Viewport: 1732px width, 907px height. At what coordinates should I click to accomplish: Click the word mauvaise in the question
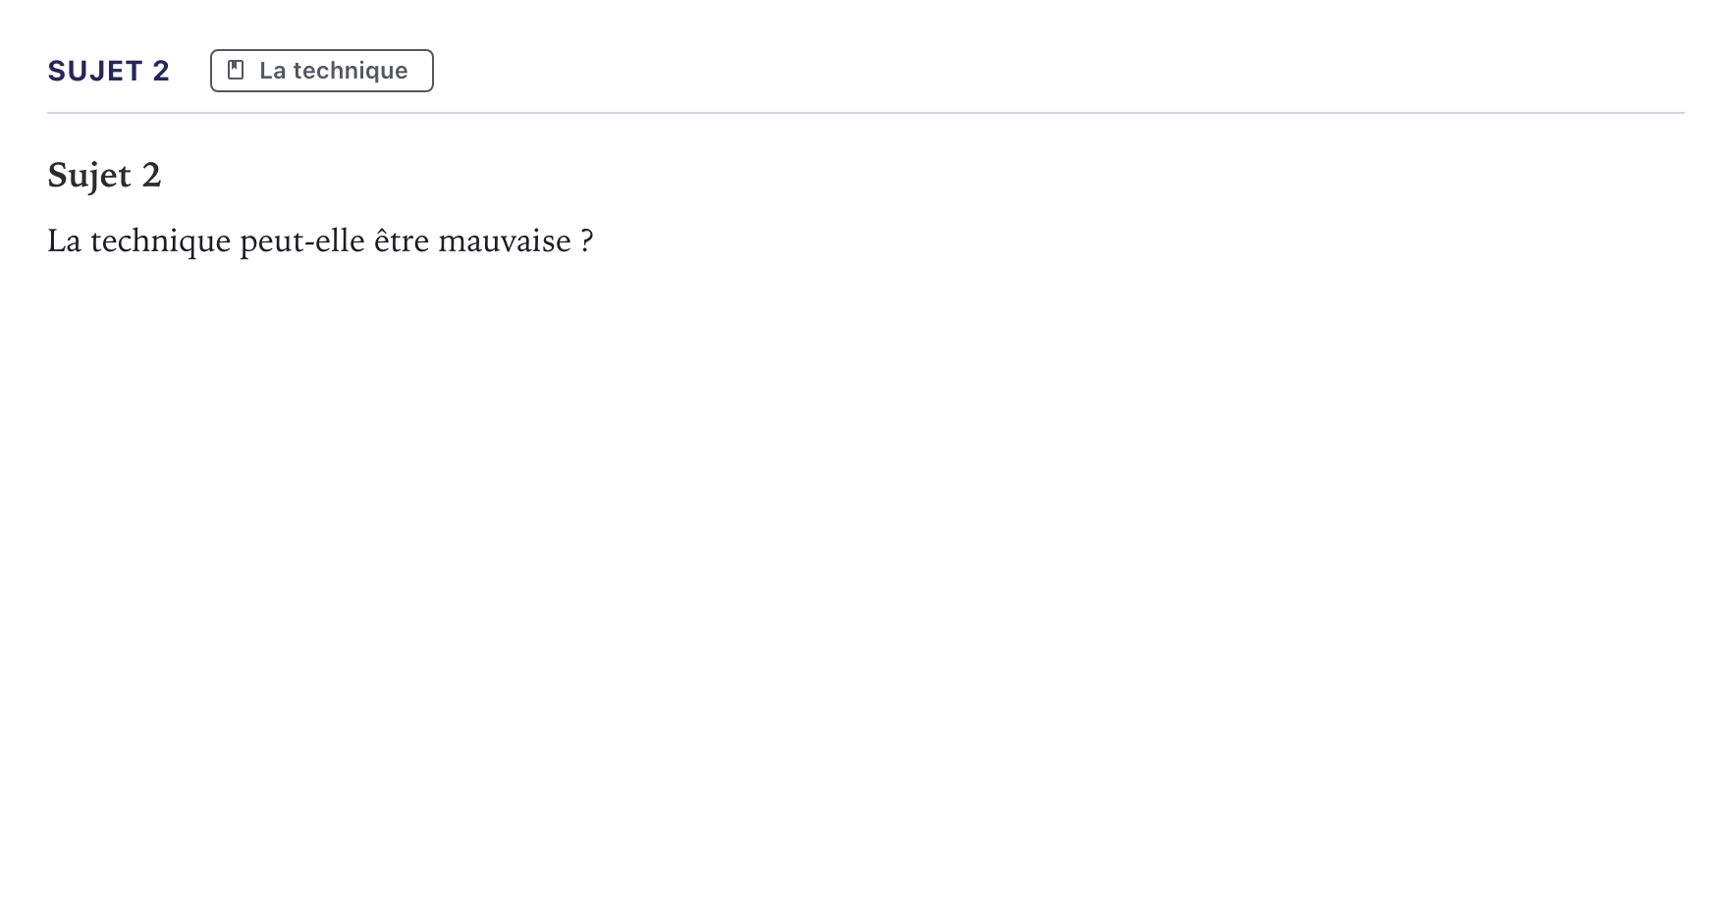coord(505,240)
